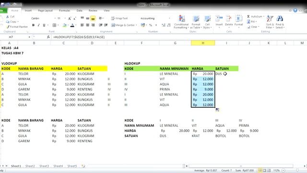Switch to Page Break Preview in status bar

(269, 171)
